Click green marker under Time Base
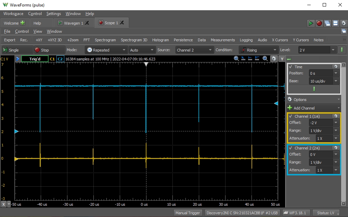Image resolution: width=348 pixels, height=217 pixels. [x=314, y=89]
